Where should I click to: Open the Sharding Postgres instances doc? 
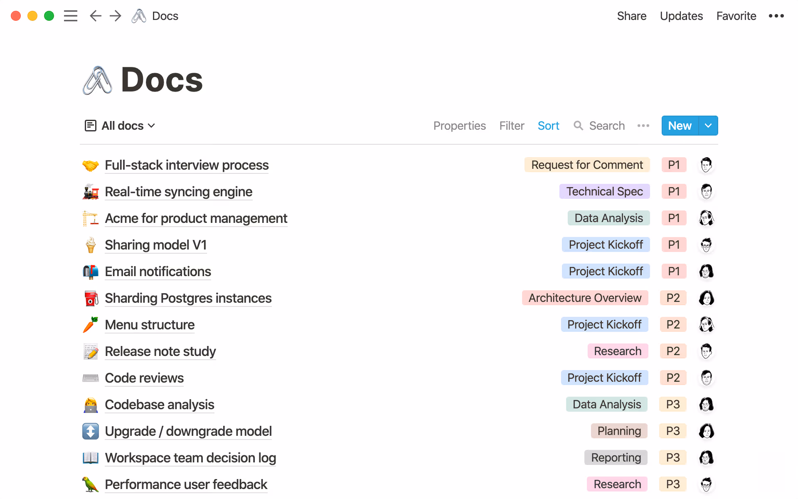[x=188, y=298]
